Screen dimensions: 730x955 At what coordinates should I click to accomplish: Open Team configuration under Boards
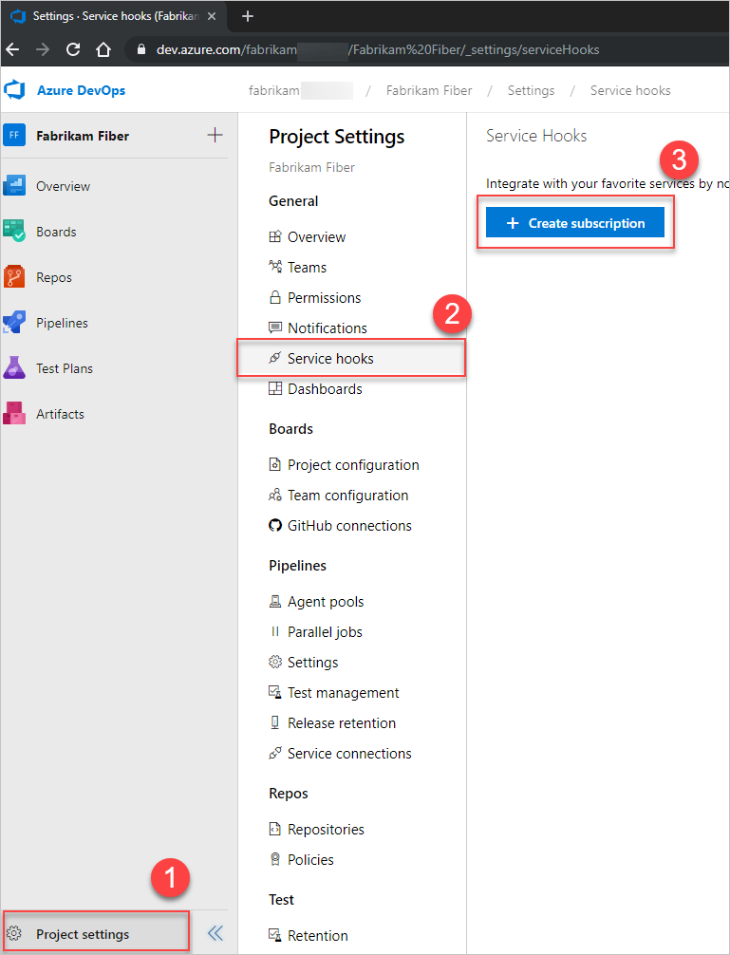tap(347, 495)
